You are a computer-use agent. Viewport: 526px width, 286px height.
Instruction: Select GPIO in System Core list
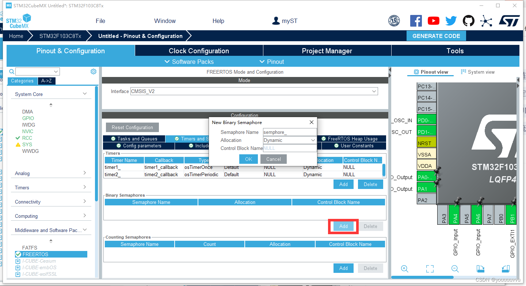28,118
